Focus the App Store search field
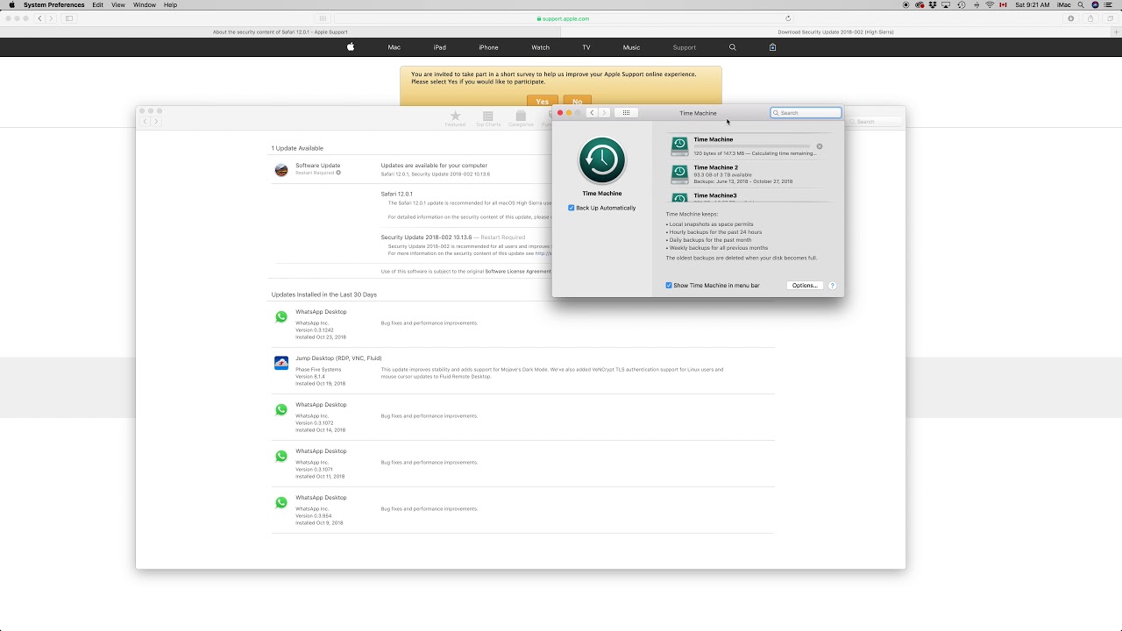The image size is (1122, 631). point(873,122)
